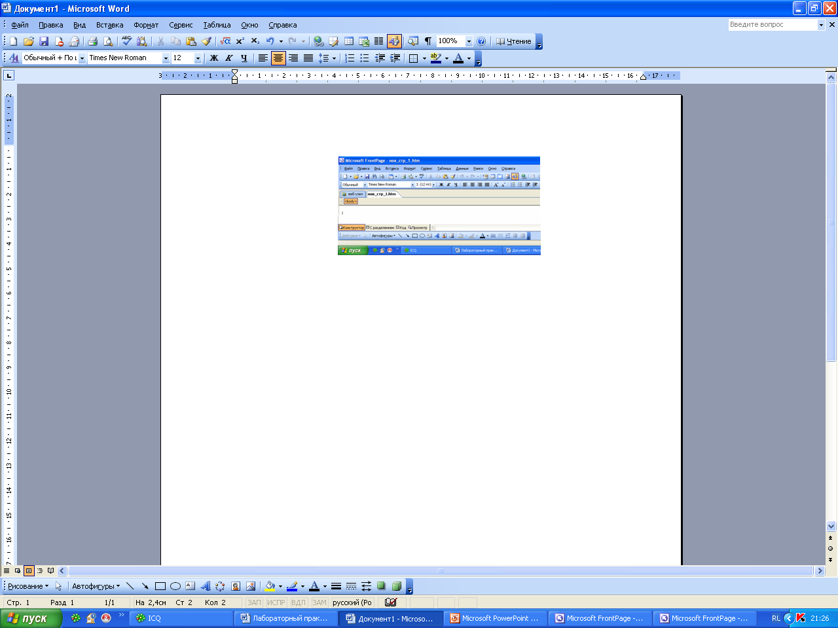Open the Правка menu

click(x=50, y=25)
